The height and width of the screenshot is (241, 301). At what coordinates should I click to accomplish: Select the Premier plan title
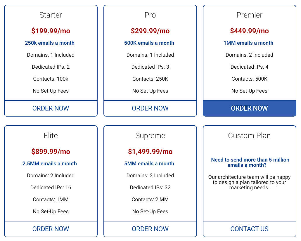click(249, 15)
